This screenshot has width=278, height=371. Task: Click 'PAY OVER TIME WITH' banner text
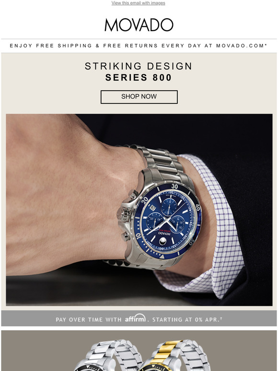point(89,320)
